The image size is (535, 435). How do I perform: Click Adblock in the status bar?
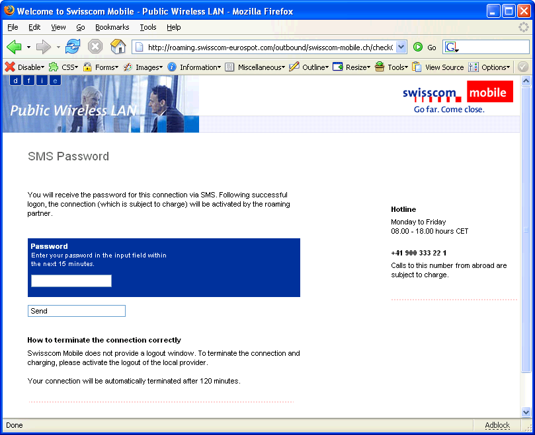tap(497, 426)
